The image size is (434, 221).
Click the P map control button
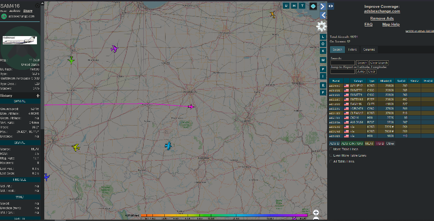(x=323, y=69)
